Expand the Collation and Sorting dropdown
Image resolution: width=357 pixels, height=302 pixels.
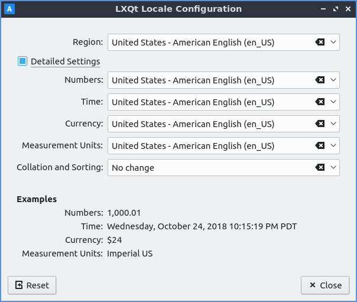tap(333, 168)
